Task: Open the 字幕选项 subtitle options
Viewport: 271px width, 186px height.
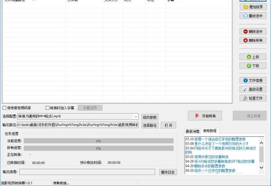Action: coord(90,108)
